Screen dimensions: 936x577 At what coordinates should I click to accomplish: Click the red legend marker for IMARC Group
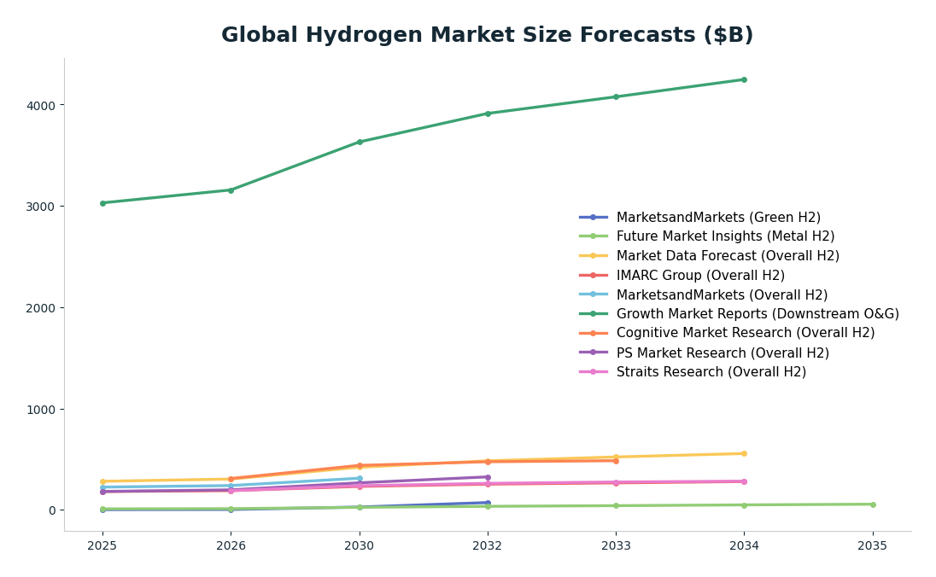(594, 275)
